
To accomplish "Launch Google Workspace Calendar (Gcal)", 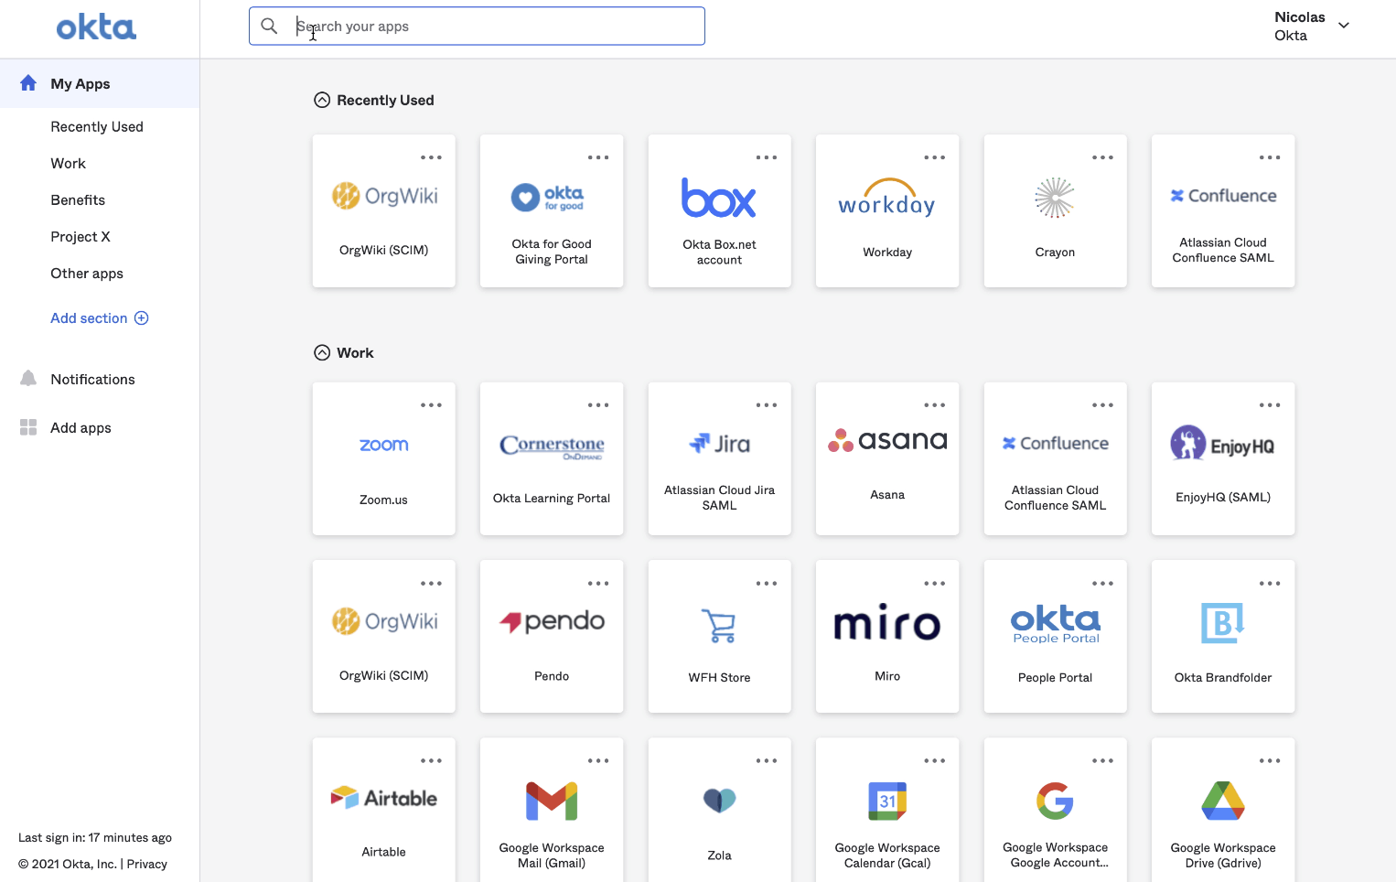I will [x=887, y=810].
